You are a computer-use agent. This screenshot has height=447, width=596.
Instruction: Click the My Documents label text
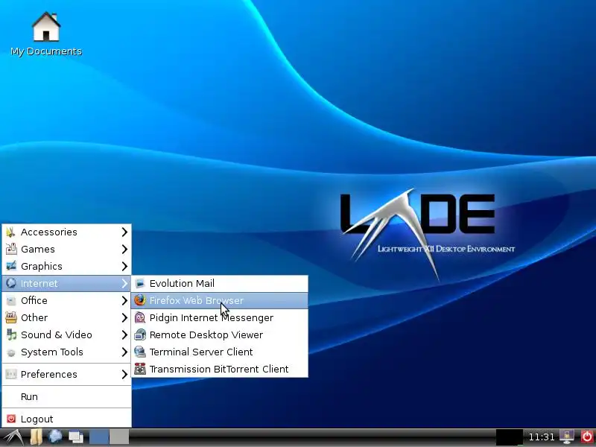[x=46, y=51]
